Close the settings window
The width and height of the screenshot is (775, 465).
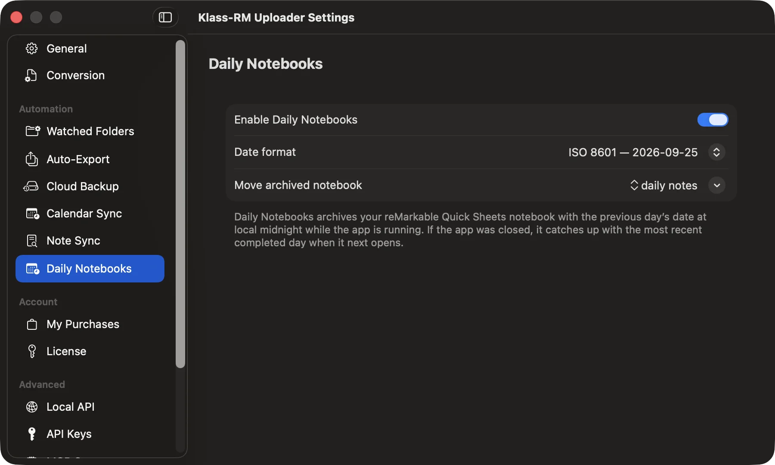pos(16,17)
